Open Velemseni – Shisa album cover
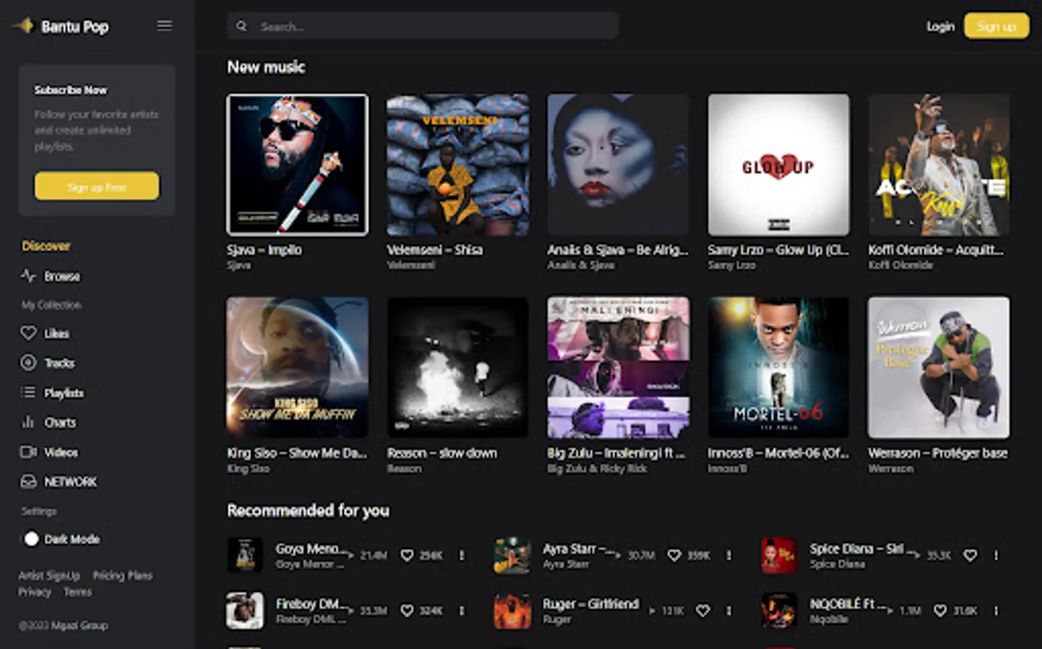Screen dimensions: 1042x649 coord(458,164)
